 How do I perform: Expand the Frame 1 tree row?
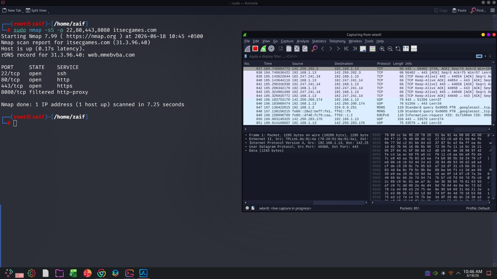tap(246, 135)
